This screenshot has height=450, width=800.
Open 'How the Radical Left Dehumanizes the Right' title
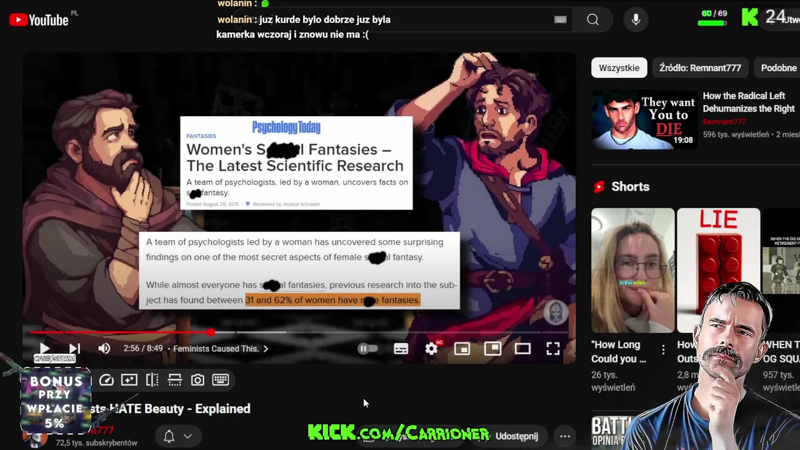(749, 102)
